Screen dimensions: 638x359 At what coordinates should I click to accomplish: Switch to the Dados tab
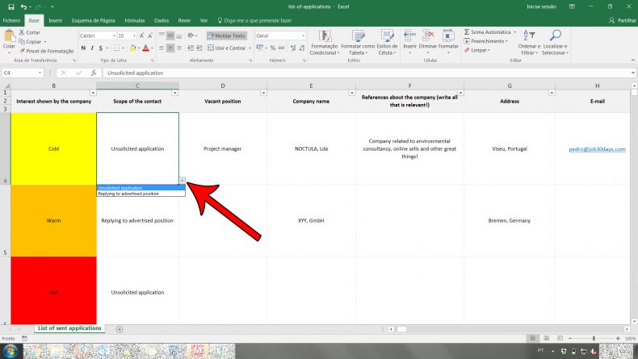(x=162, y=20)
